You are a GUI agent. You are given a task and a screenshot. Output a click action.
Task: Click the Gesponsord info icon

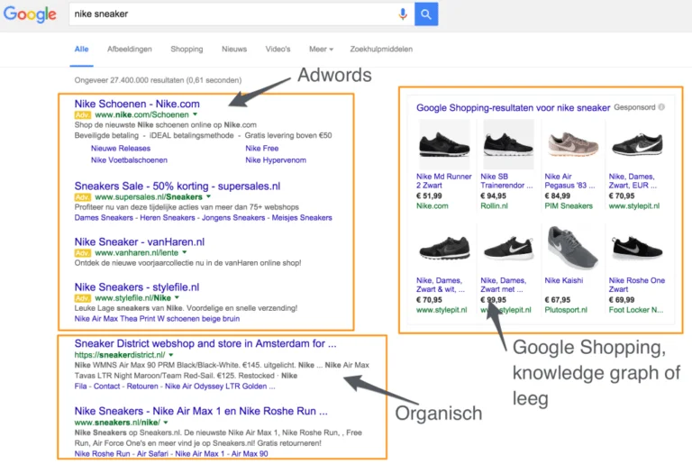tap(661, 107)
